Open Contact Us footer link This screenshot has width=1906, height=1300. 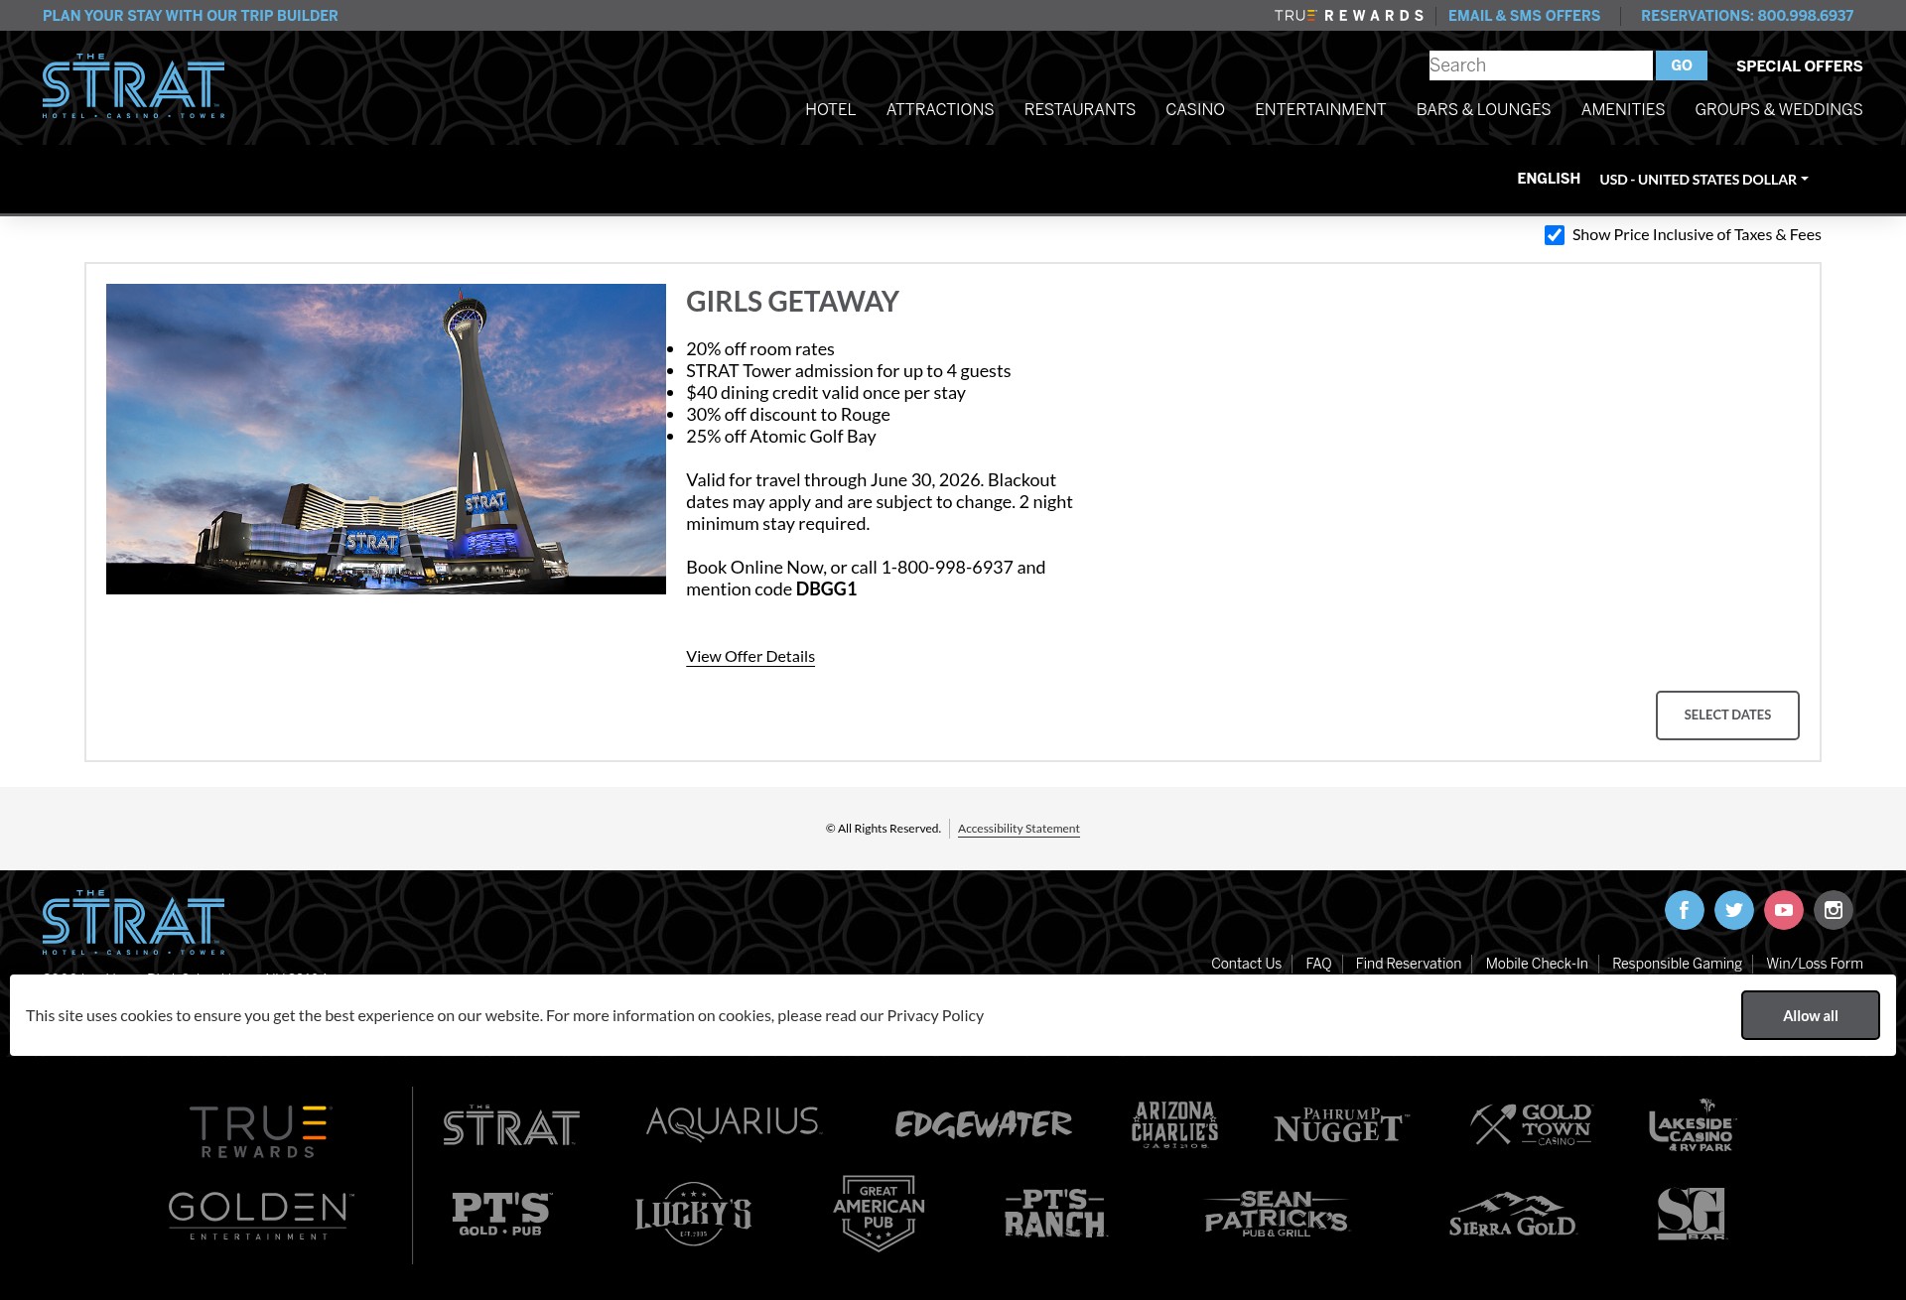click(x=1246, y=964)
